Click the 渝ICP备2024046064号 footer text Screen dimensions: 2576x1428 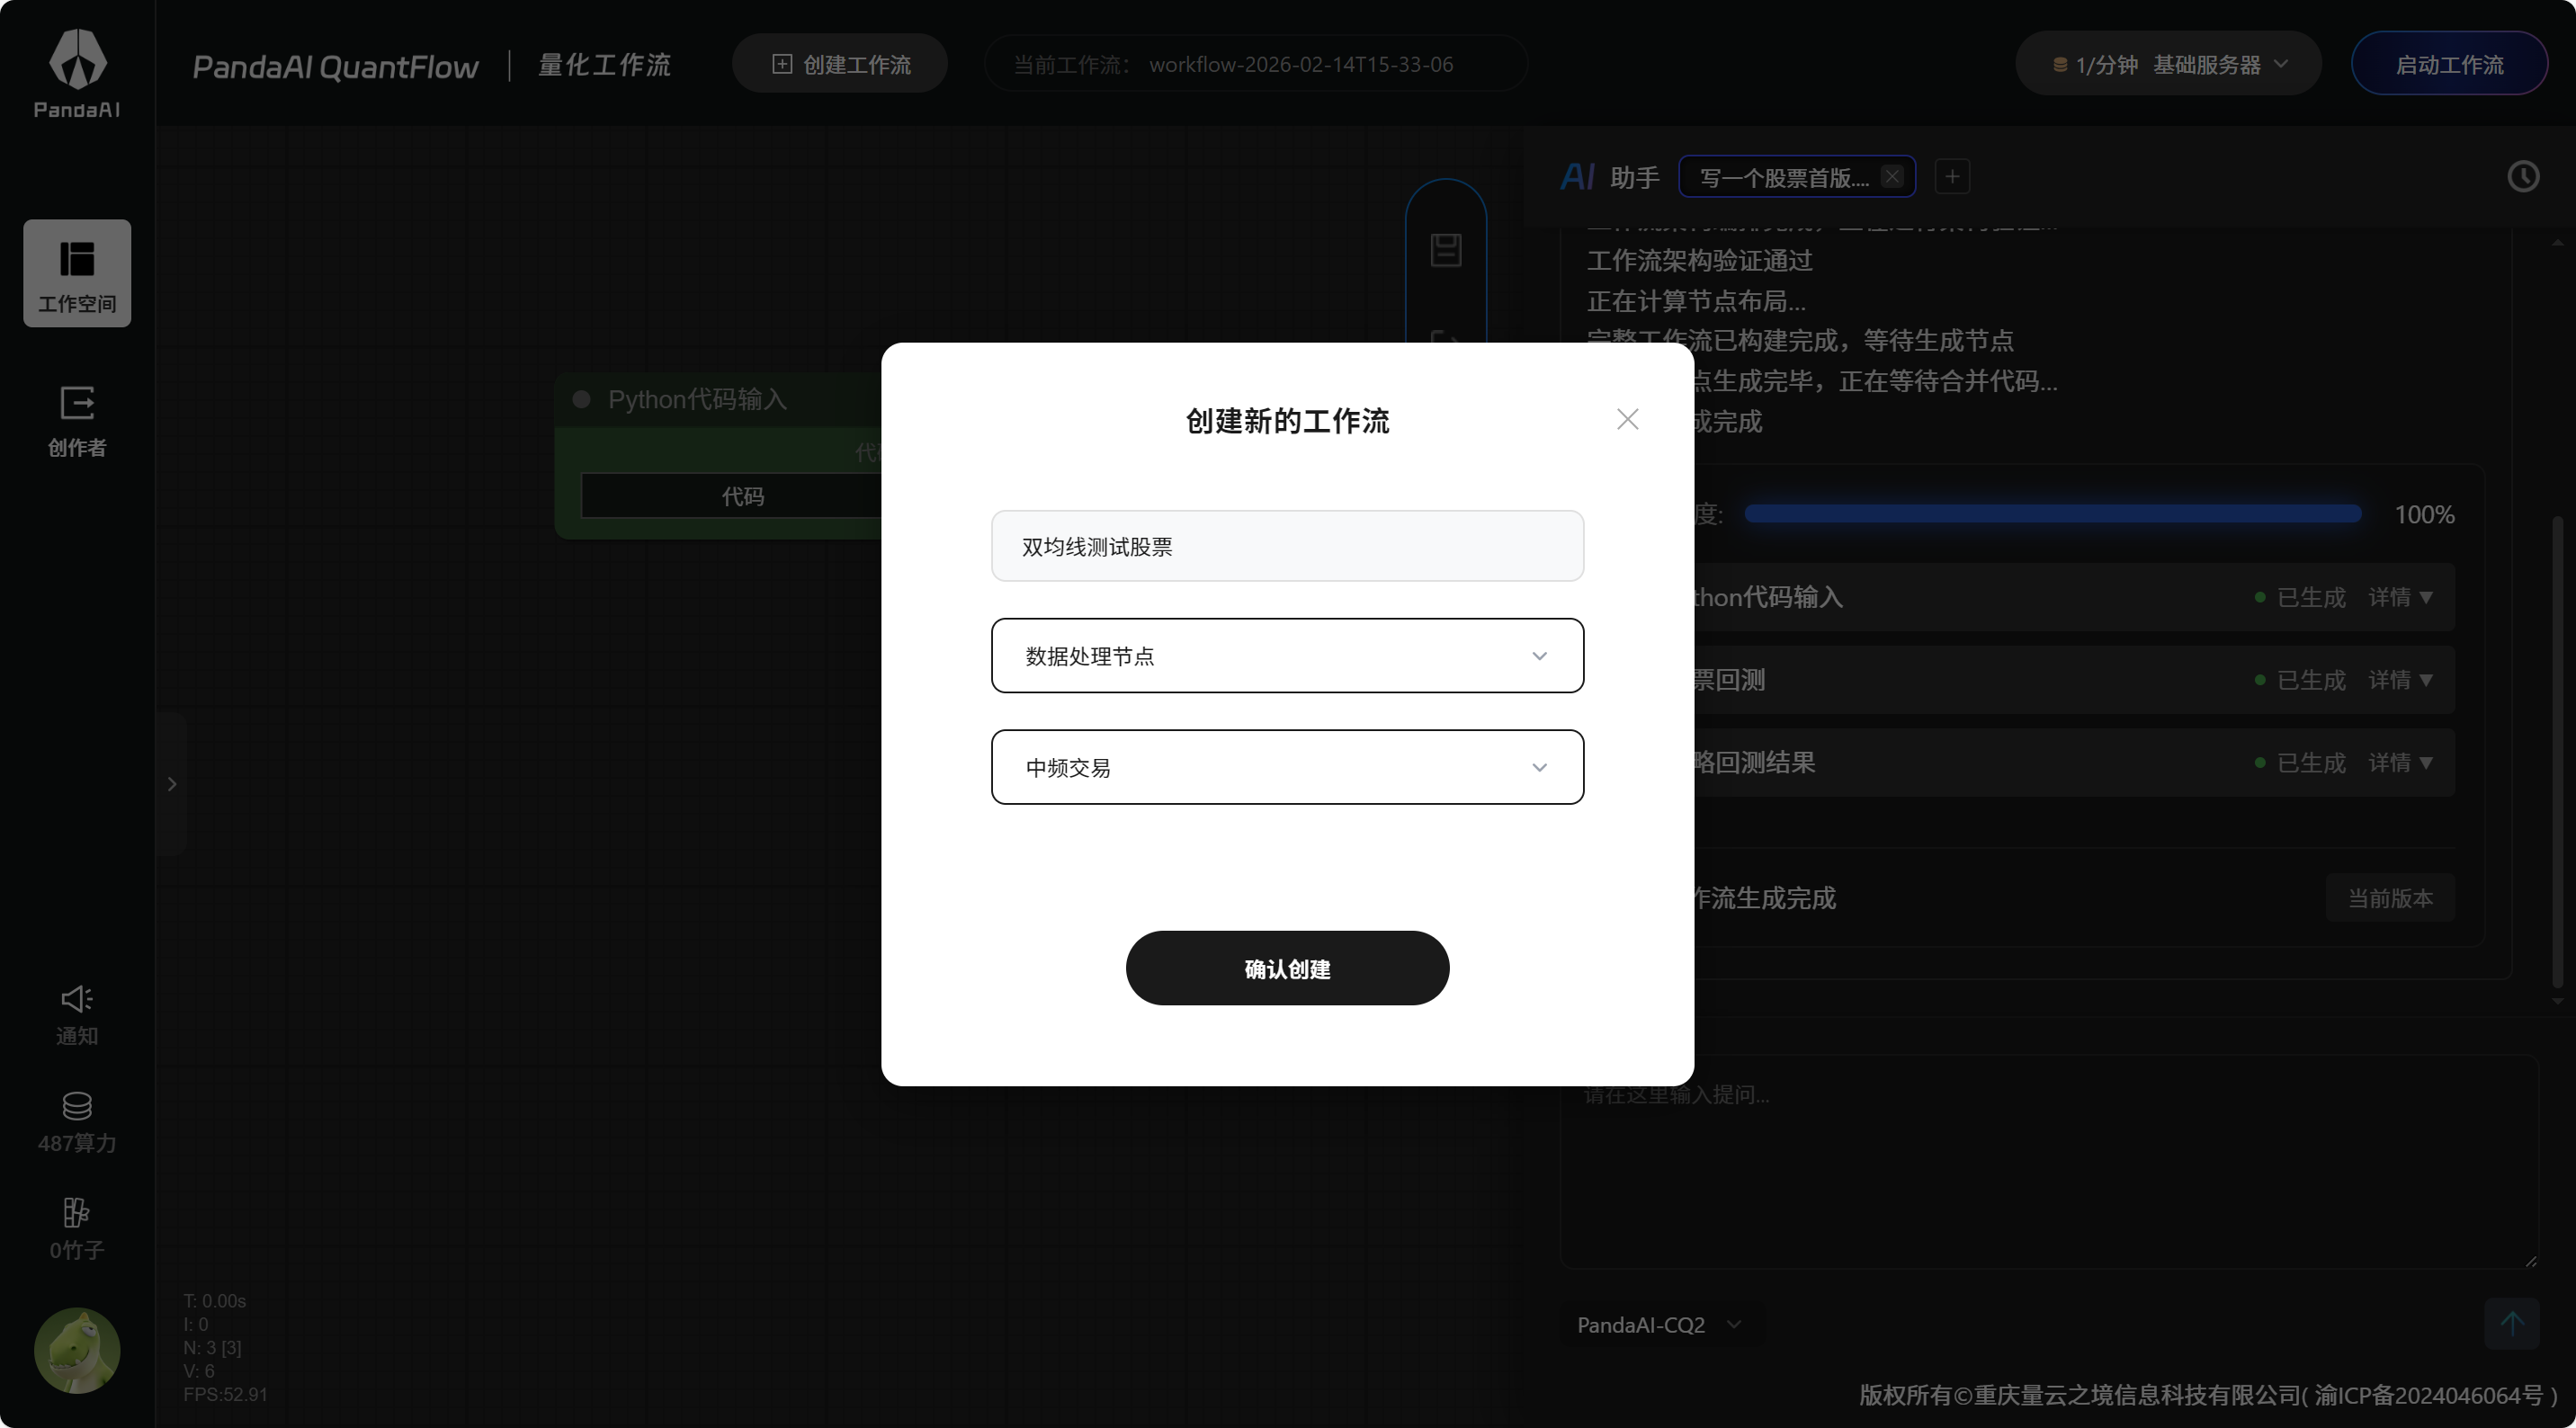click(2428, 1395)
